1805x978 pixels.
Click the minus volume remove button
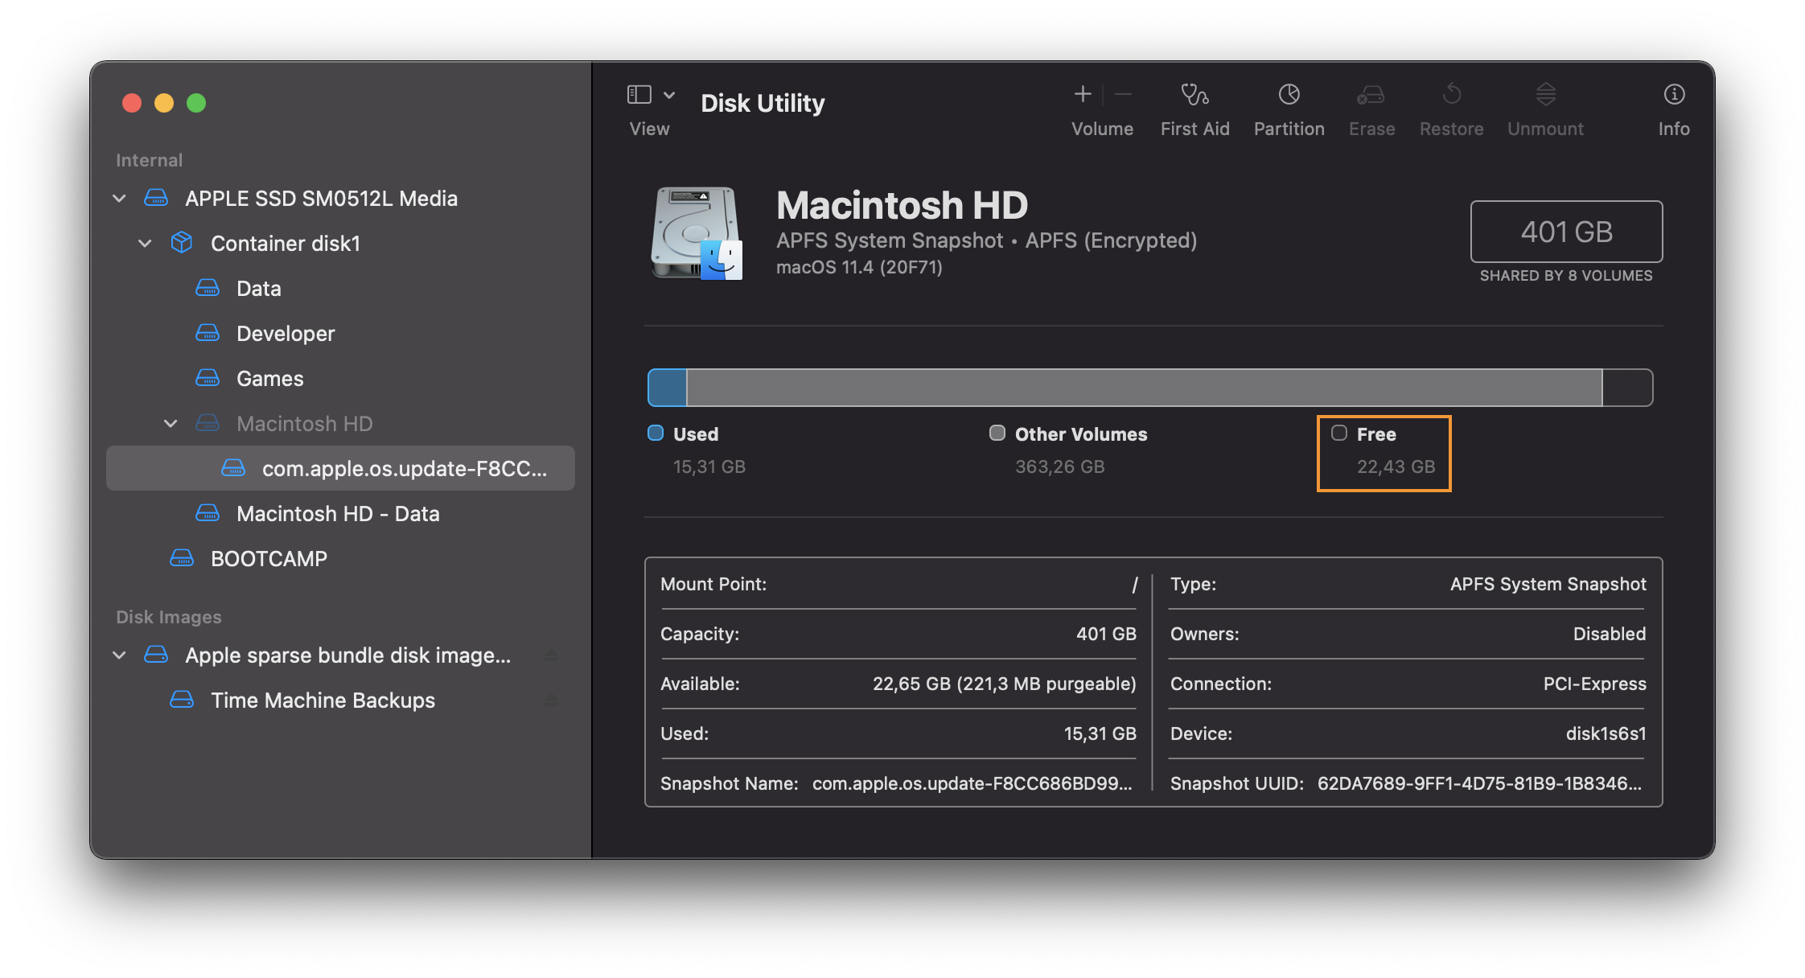pos(1124,95)
